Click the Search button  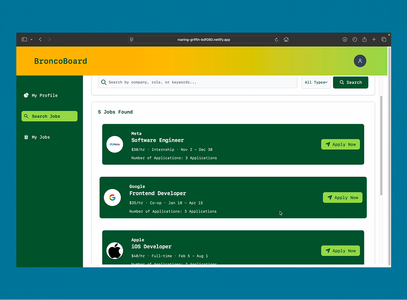(x=350, y=82)
